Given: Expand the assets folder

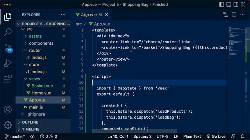Looking at the screenshot, I should point(43,36).
